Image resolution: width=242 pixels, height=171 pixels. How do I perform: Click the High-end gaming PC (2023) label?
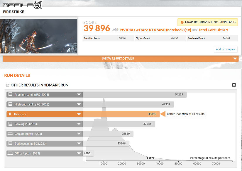[x=32, y=104]
